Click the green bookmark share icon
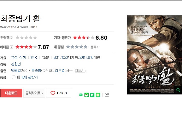 pos(92,95)
